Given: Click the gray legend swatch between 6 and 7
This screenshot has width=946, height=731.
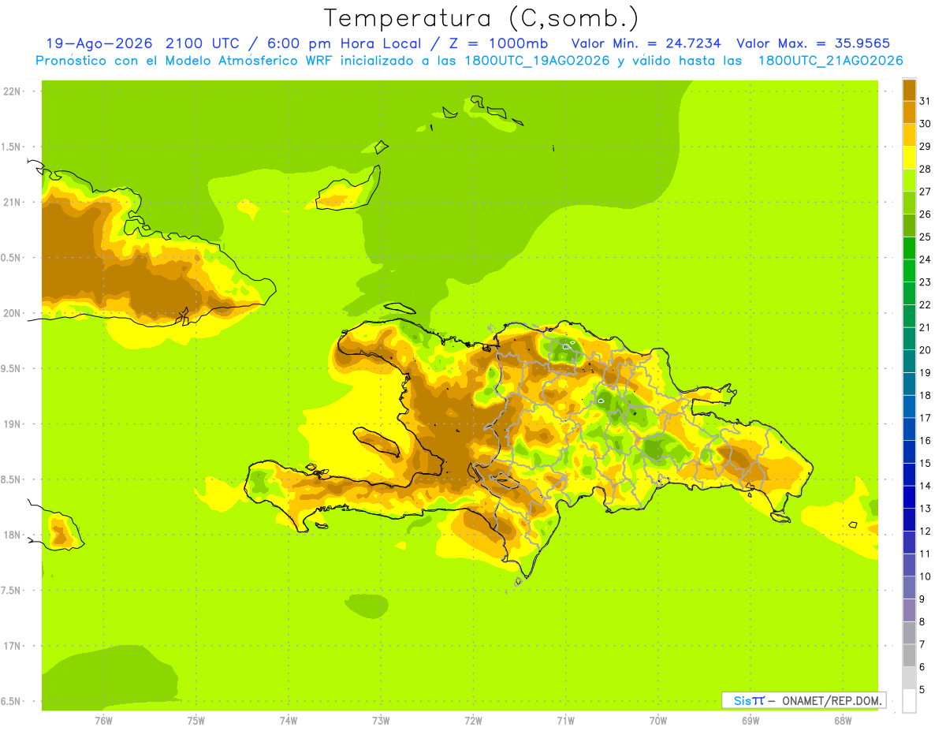Looking at the screenshot, I should coord(909,655).
